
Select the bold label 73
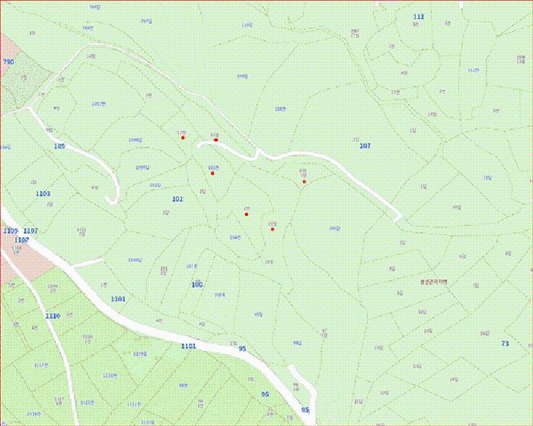coord(505,343)
